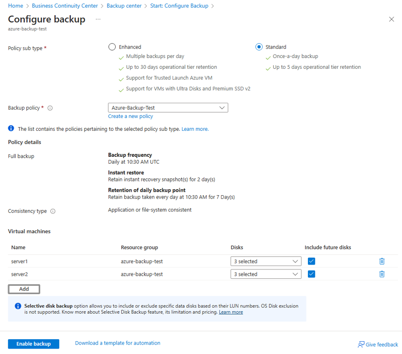402x354 pixels.
Task: Click the Give feedback icon
Action: point(362,344)
